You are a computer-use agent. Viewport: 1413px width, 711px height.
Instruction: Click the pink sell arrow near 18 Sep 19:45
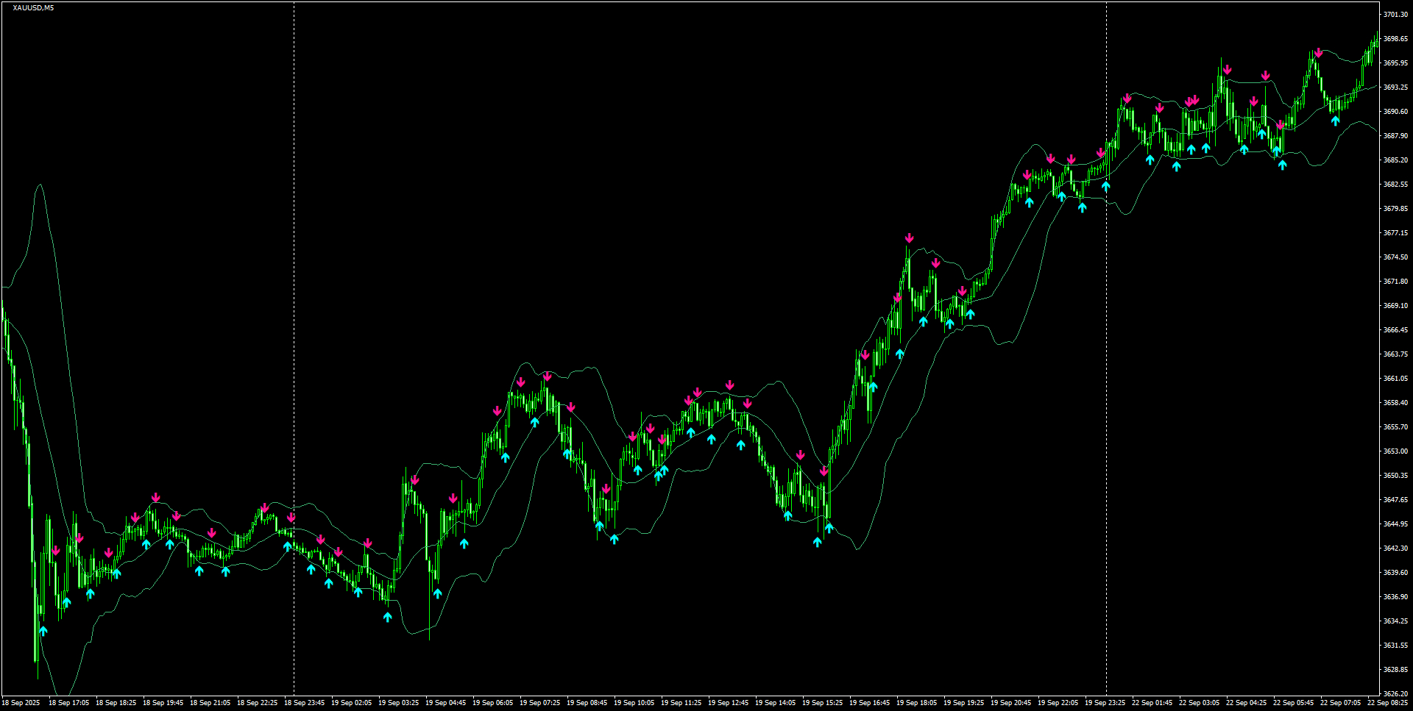[x=155, y=497]
